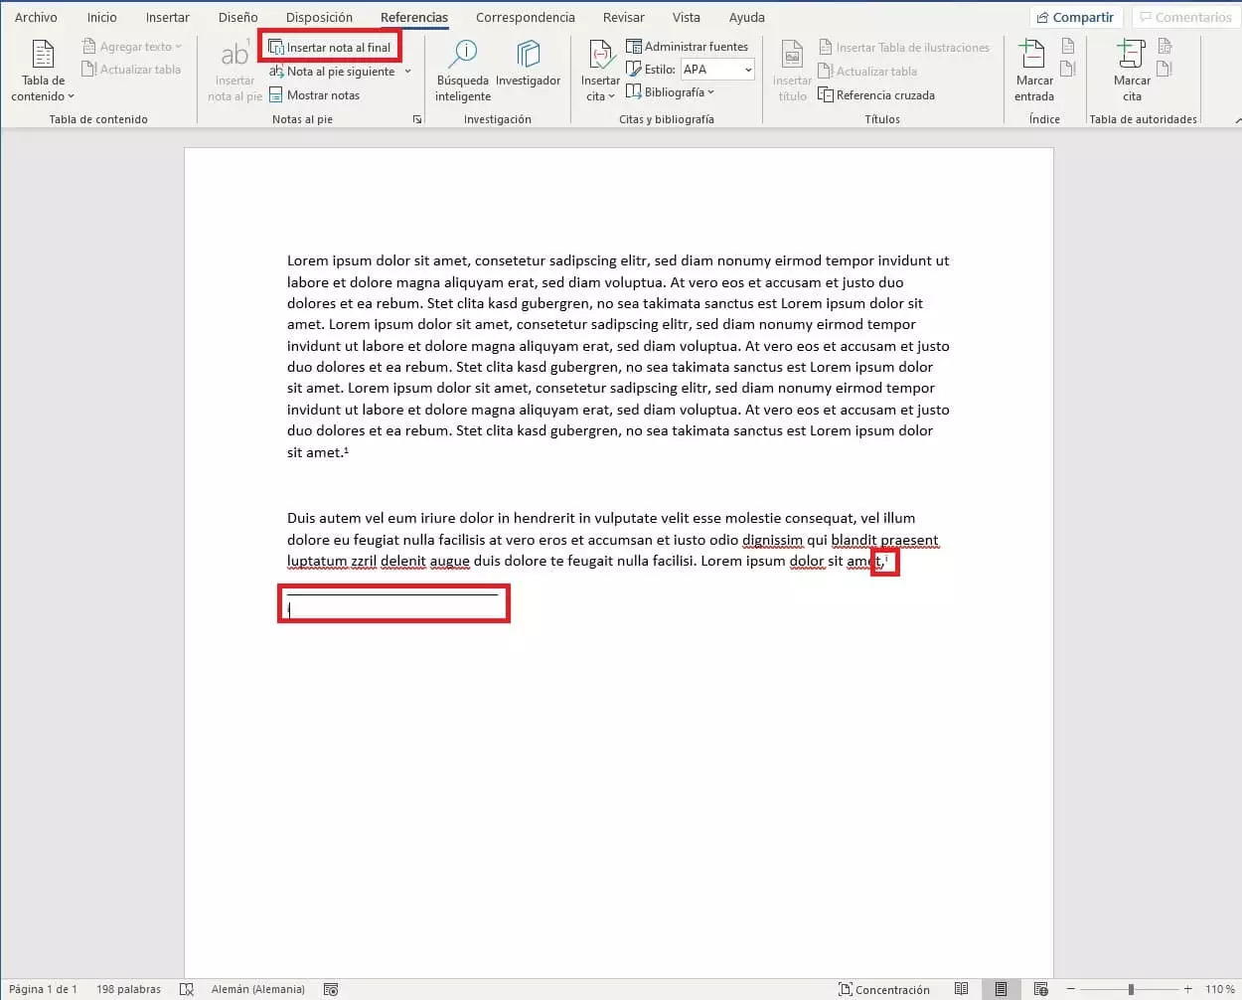Image resolution: width=1242 pixels, height=1000 pixels.
Task: Click the Compartir button
Action: point(1075,18)
